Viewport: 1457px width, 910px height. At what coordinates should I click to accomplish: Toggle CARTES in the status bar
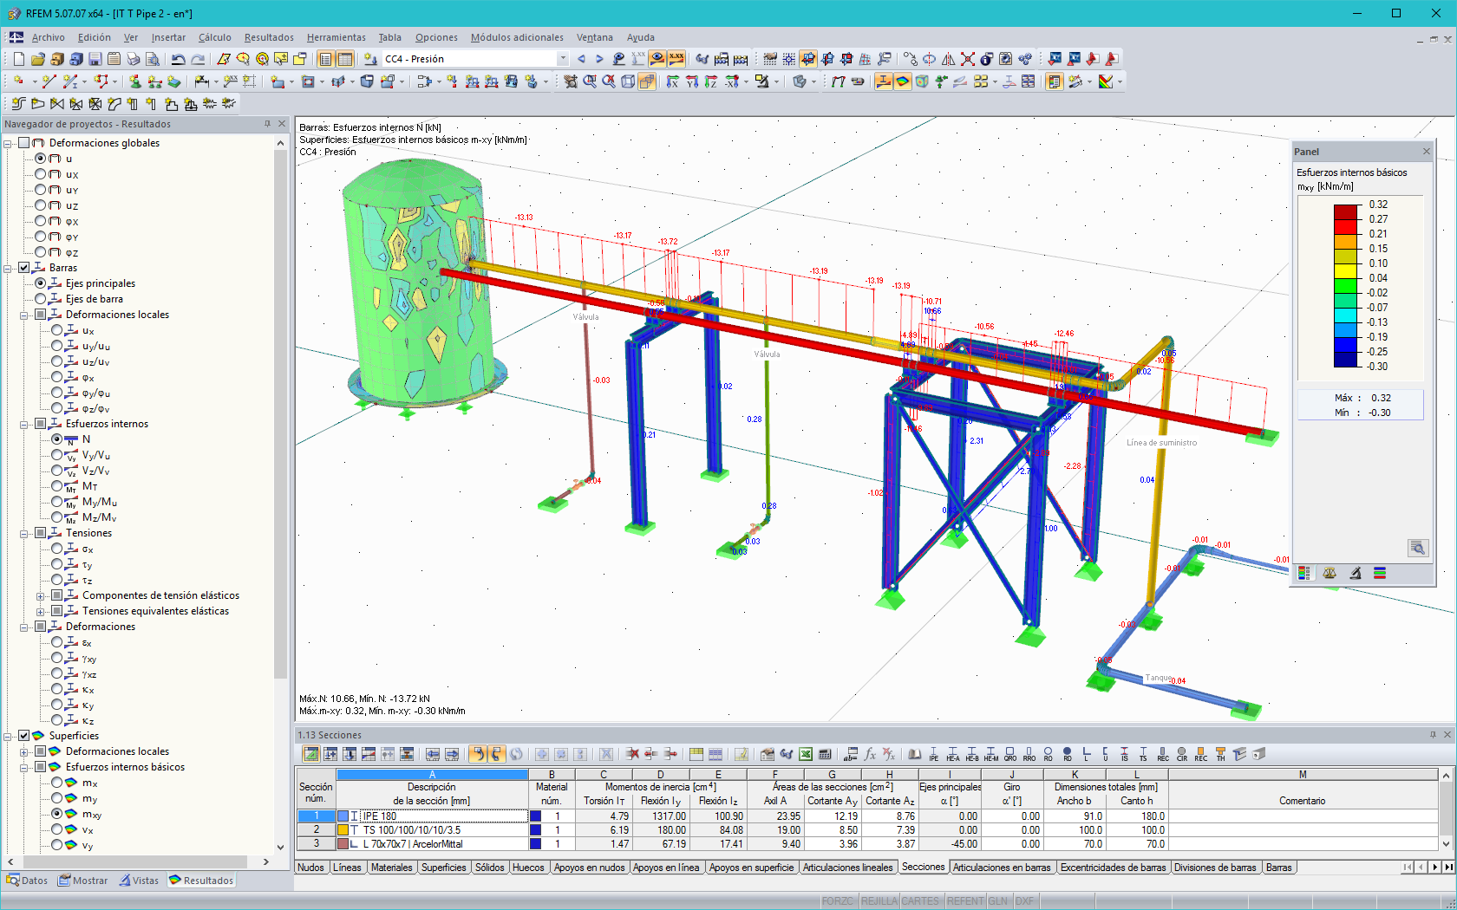coord(920,901)
